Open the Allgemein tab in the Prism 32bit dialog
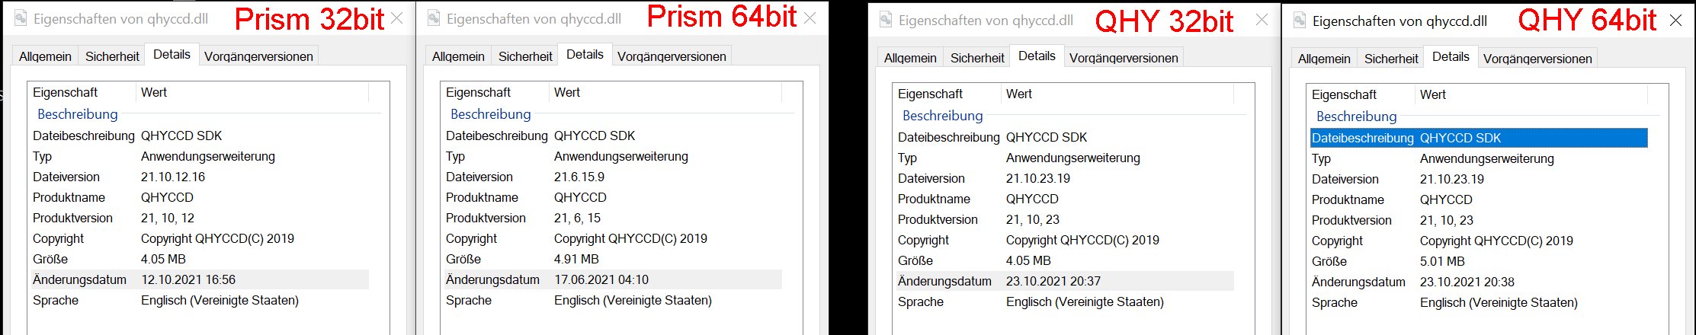 coord(45,56)
